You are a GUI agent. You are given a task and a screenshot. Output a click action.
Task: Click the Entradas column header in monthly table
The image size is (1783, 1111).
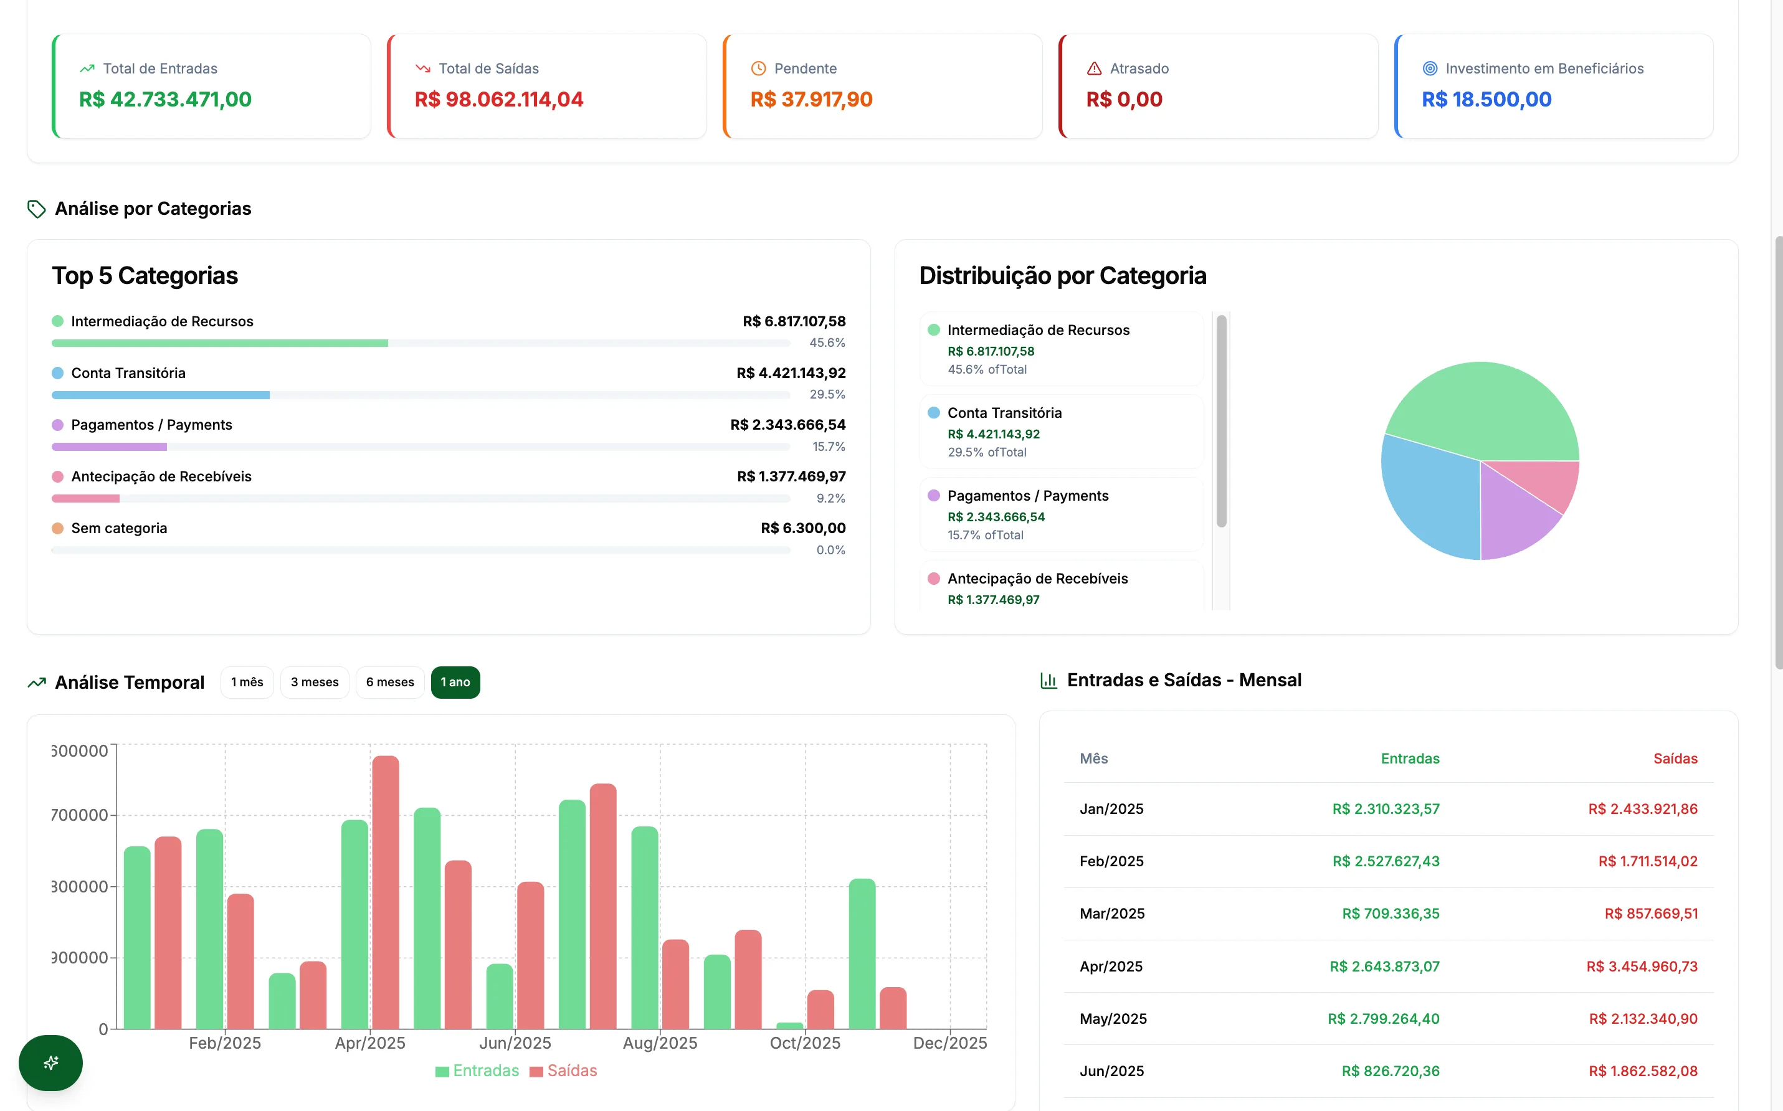[1410, 759]
